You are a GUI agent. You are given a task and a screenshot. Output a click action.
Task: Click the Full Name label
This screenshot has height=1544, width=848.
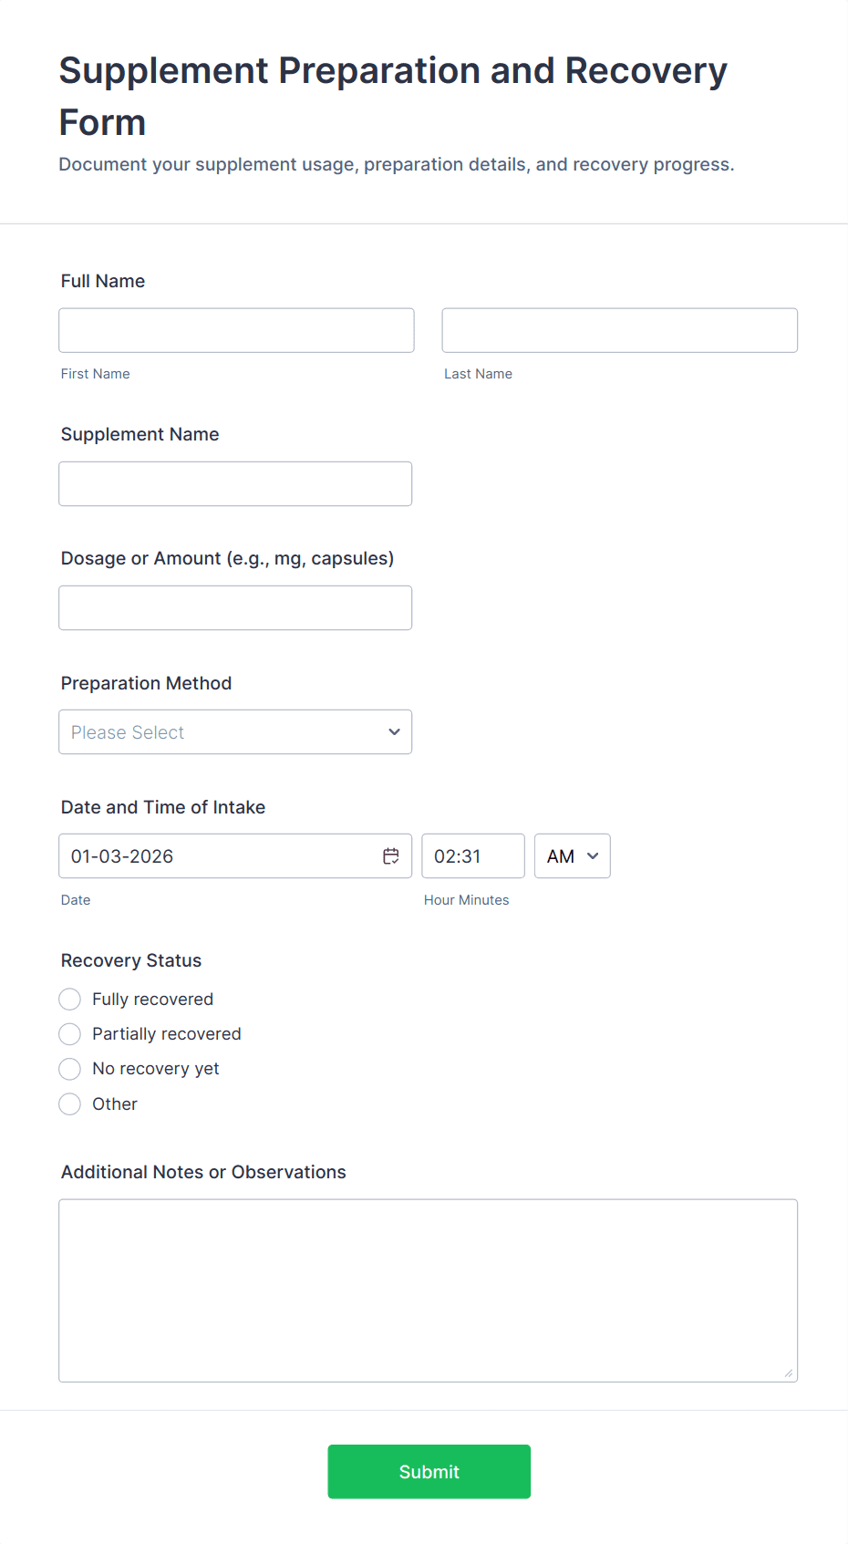coord(103,281)
